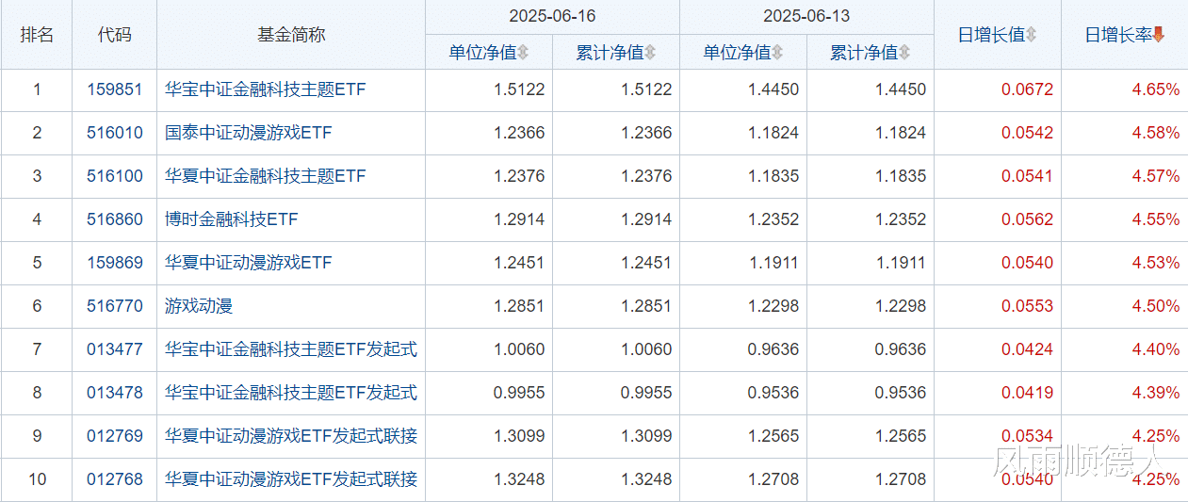The height and width of the screenshot is (502, 1188).
Task: Click the 代码 column header
Action: (x=115, y=35)
